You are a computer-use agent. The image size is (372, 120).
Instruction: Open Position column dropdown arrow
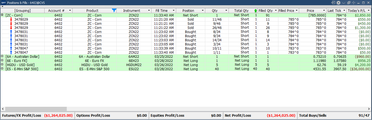coord(202,11)
